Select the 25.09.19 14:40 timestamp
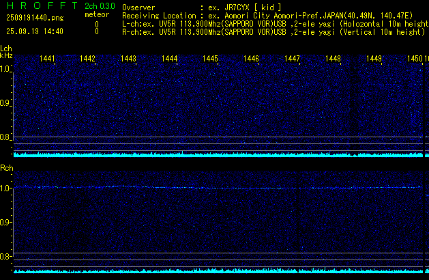The width and height of the screenshot is (429, 280). [34, 31]
